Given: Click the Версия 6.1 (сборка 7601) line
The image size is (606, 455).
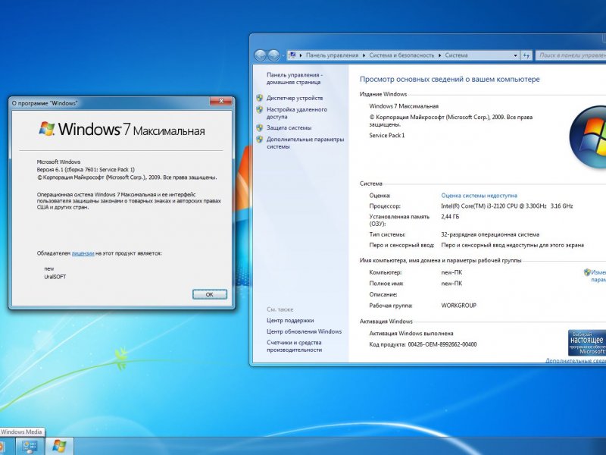Looking at the screenshot, I should [86, 169].
